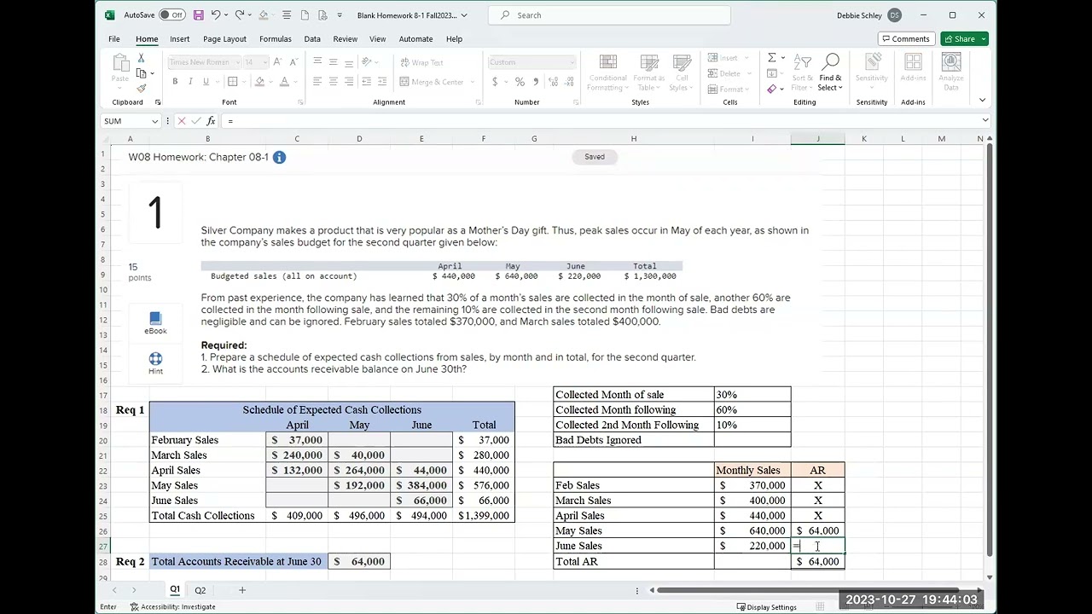Toggle Wrap Text

(422, 62)
